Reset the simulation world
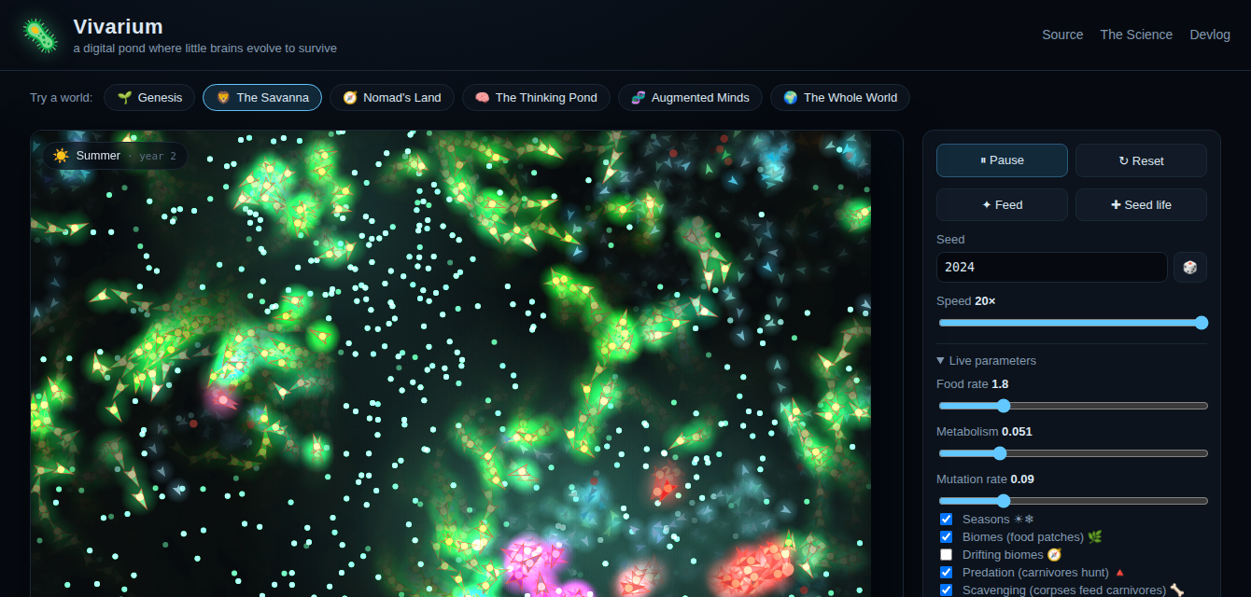The height and width of the screenshot is (597, 1251). pos(1141,160)
